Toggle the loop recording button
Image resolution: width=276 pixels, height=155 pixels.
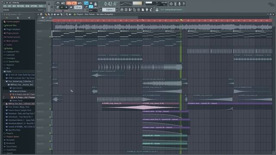[x=79, y=3]
